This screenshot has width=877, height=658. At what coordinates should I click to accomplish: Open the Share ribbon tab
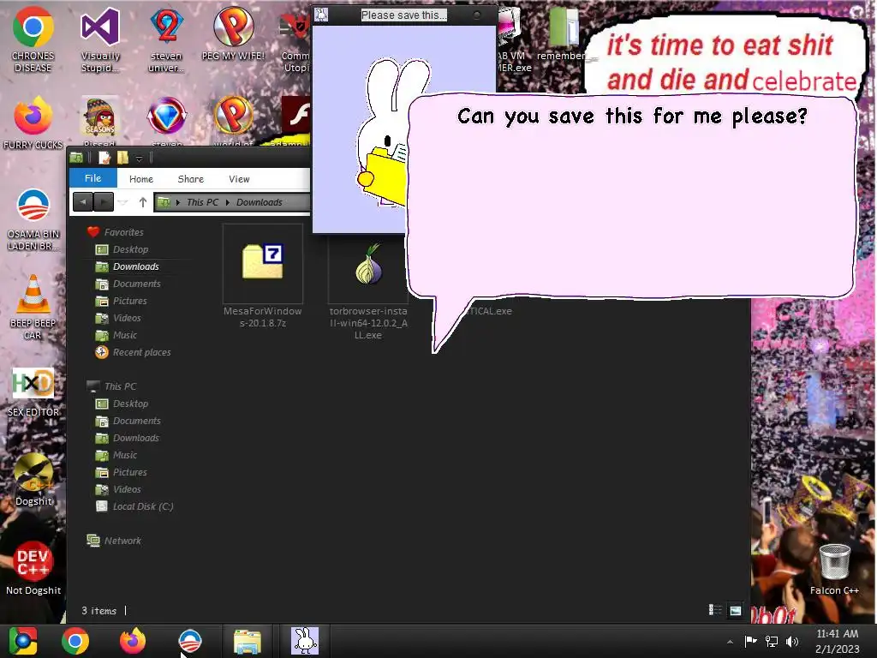point(191,179)
